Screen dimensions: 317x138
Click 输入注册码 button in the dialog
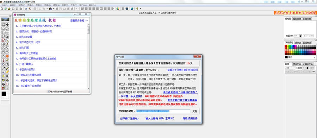[x=160, y=118]
